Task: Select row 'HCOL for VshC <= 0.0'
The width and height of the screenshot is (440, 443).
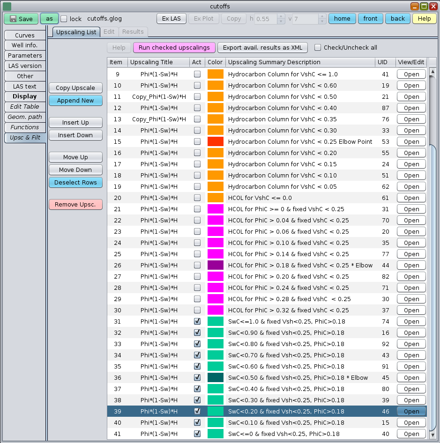Action: point(267,198)
